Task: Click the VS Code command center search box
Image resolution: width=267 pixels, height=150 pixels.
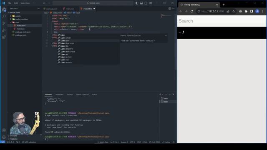Action: coord(93,3)
